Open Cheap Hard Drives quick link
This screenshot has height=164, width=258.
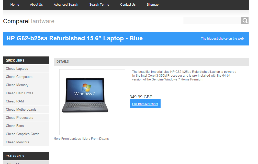(26, 93)
